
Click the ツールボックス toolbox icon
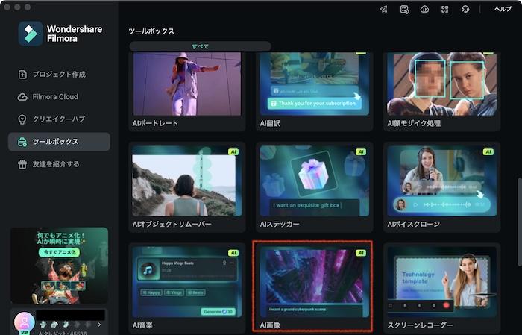22,142
